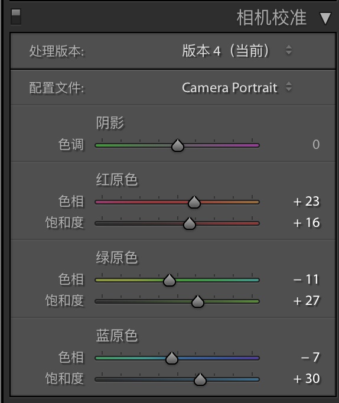Open the 处理版本 dropdown 版本 4（当前）
Screen dimensions: 339x403
point(237,50)
